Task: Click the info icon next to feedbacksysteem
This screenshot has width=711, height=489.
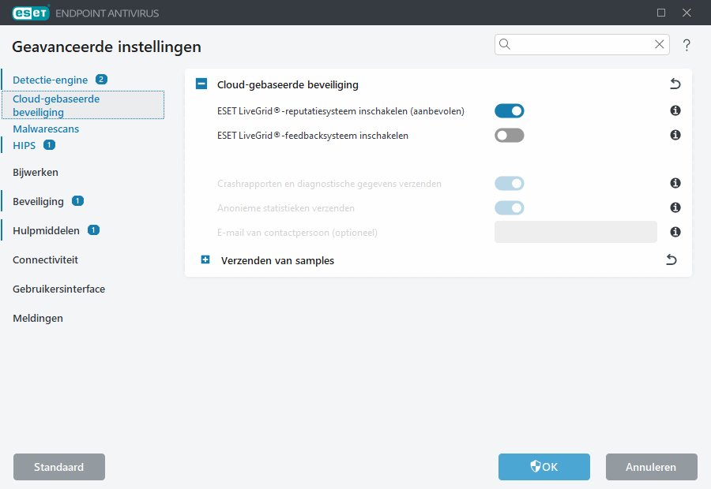Action: [x=675, y=135]
